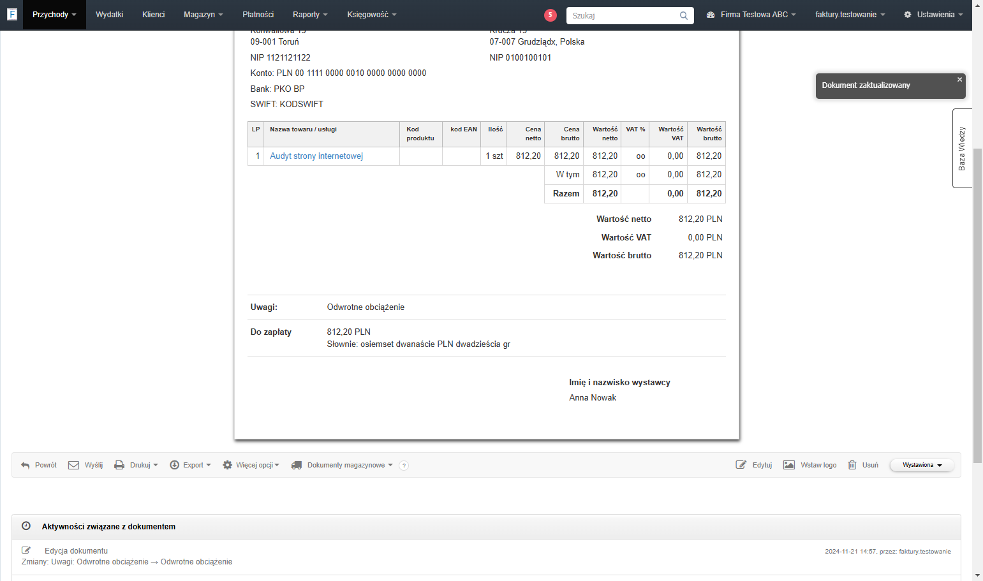983x581 pixels.
Task: Click the Wyślij envelope icon
Action: tap(73, 465)
